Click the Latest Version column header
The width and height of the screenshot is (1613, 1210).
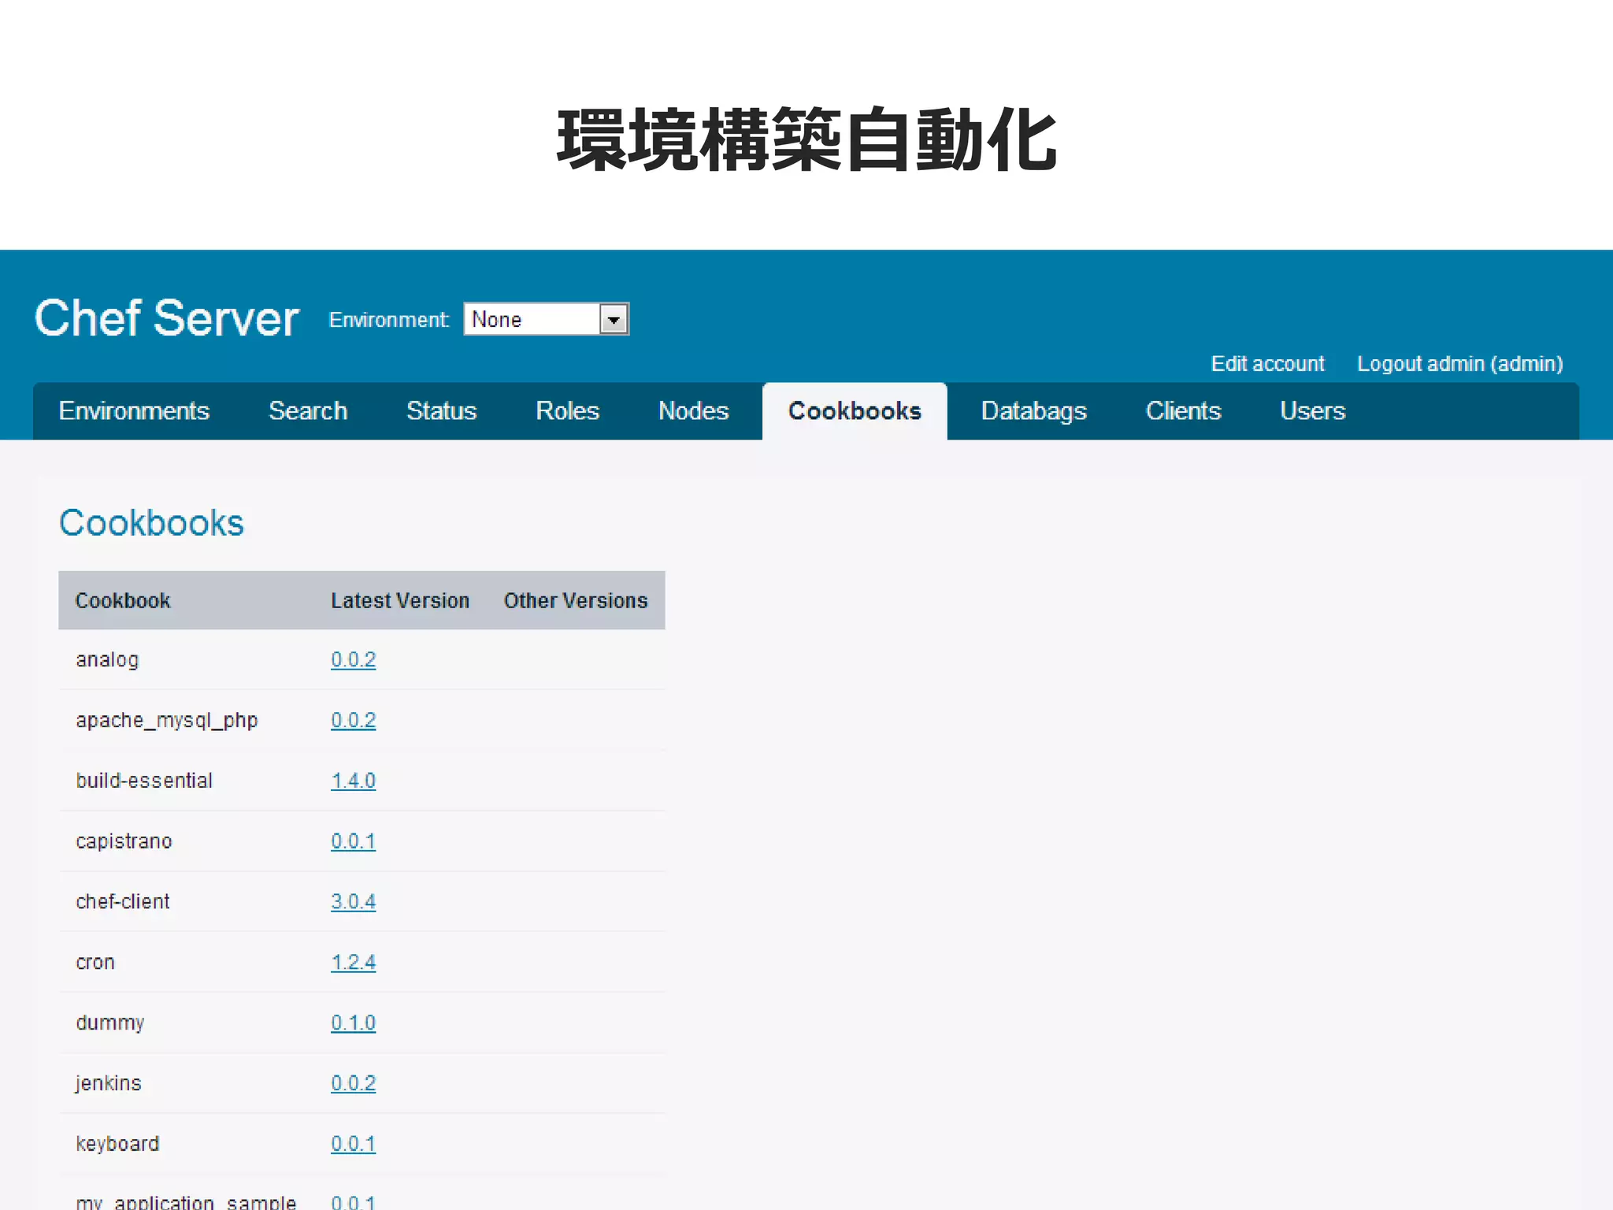(400, 601)
